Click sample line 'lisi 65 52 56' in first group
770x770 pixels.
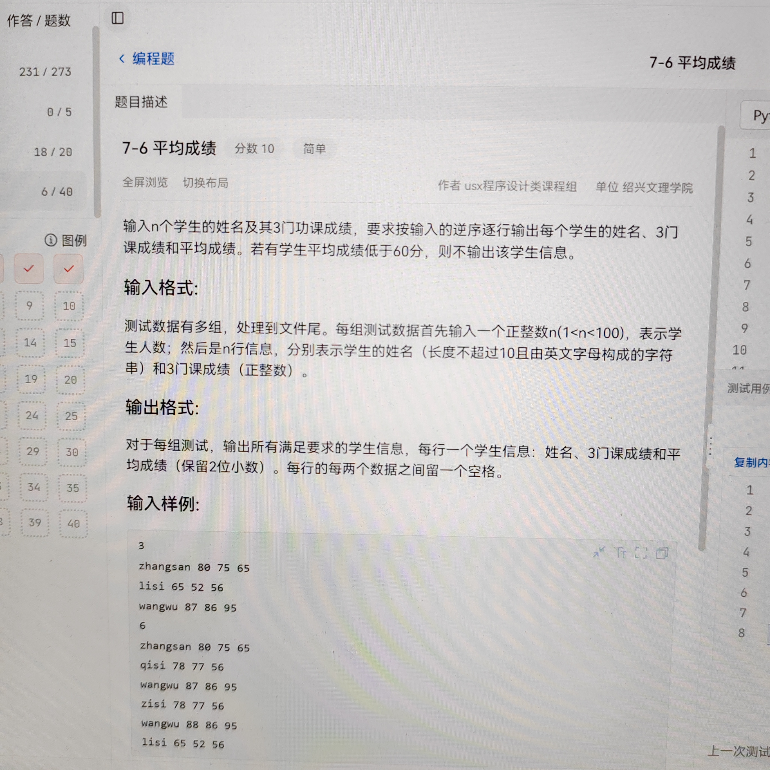(x=181, y=586)
